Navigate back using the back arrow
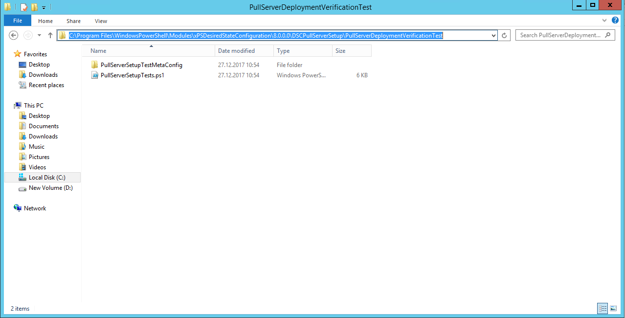 pyautogui.click(x=14, y=35)
